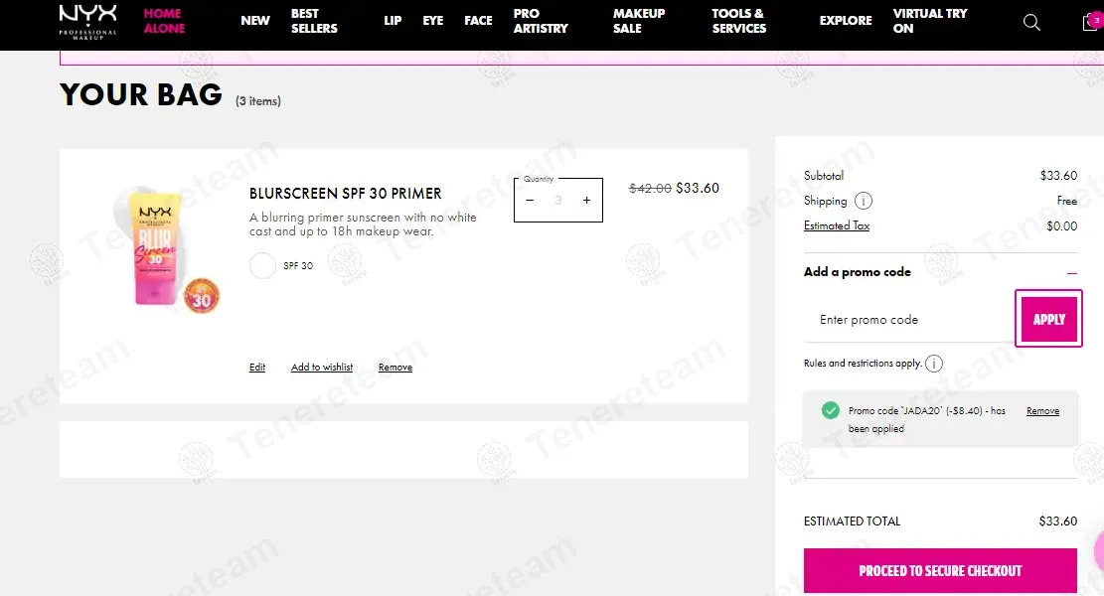1104x596 pixels.
Task: Decrease quantity with the minus button
Action: coord(531,201)
